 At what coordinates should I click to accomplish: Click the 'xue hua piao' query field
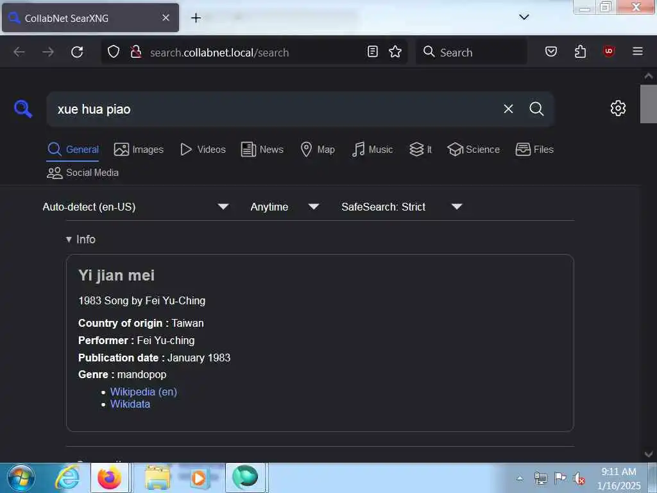click(x=272, y=109)
